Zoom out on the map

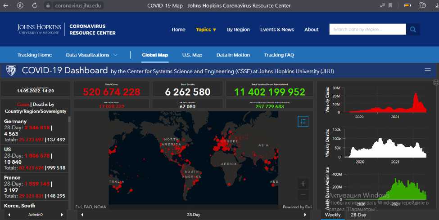[303, 194]
